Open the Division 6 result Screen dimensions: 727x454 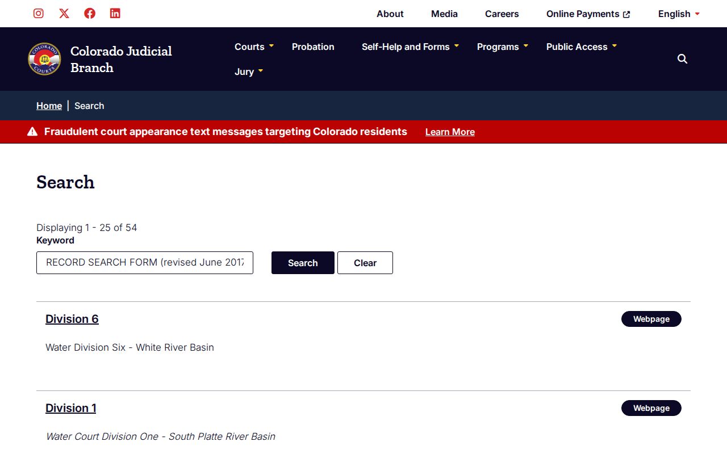pos(72,319)
